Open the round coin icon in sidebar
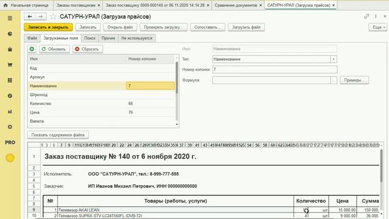The height and width of the screenshot is (219, 389). click(10, 96)
